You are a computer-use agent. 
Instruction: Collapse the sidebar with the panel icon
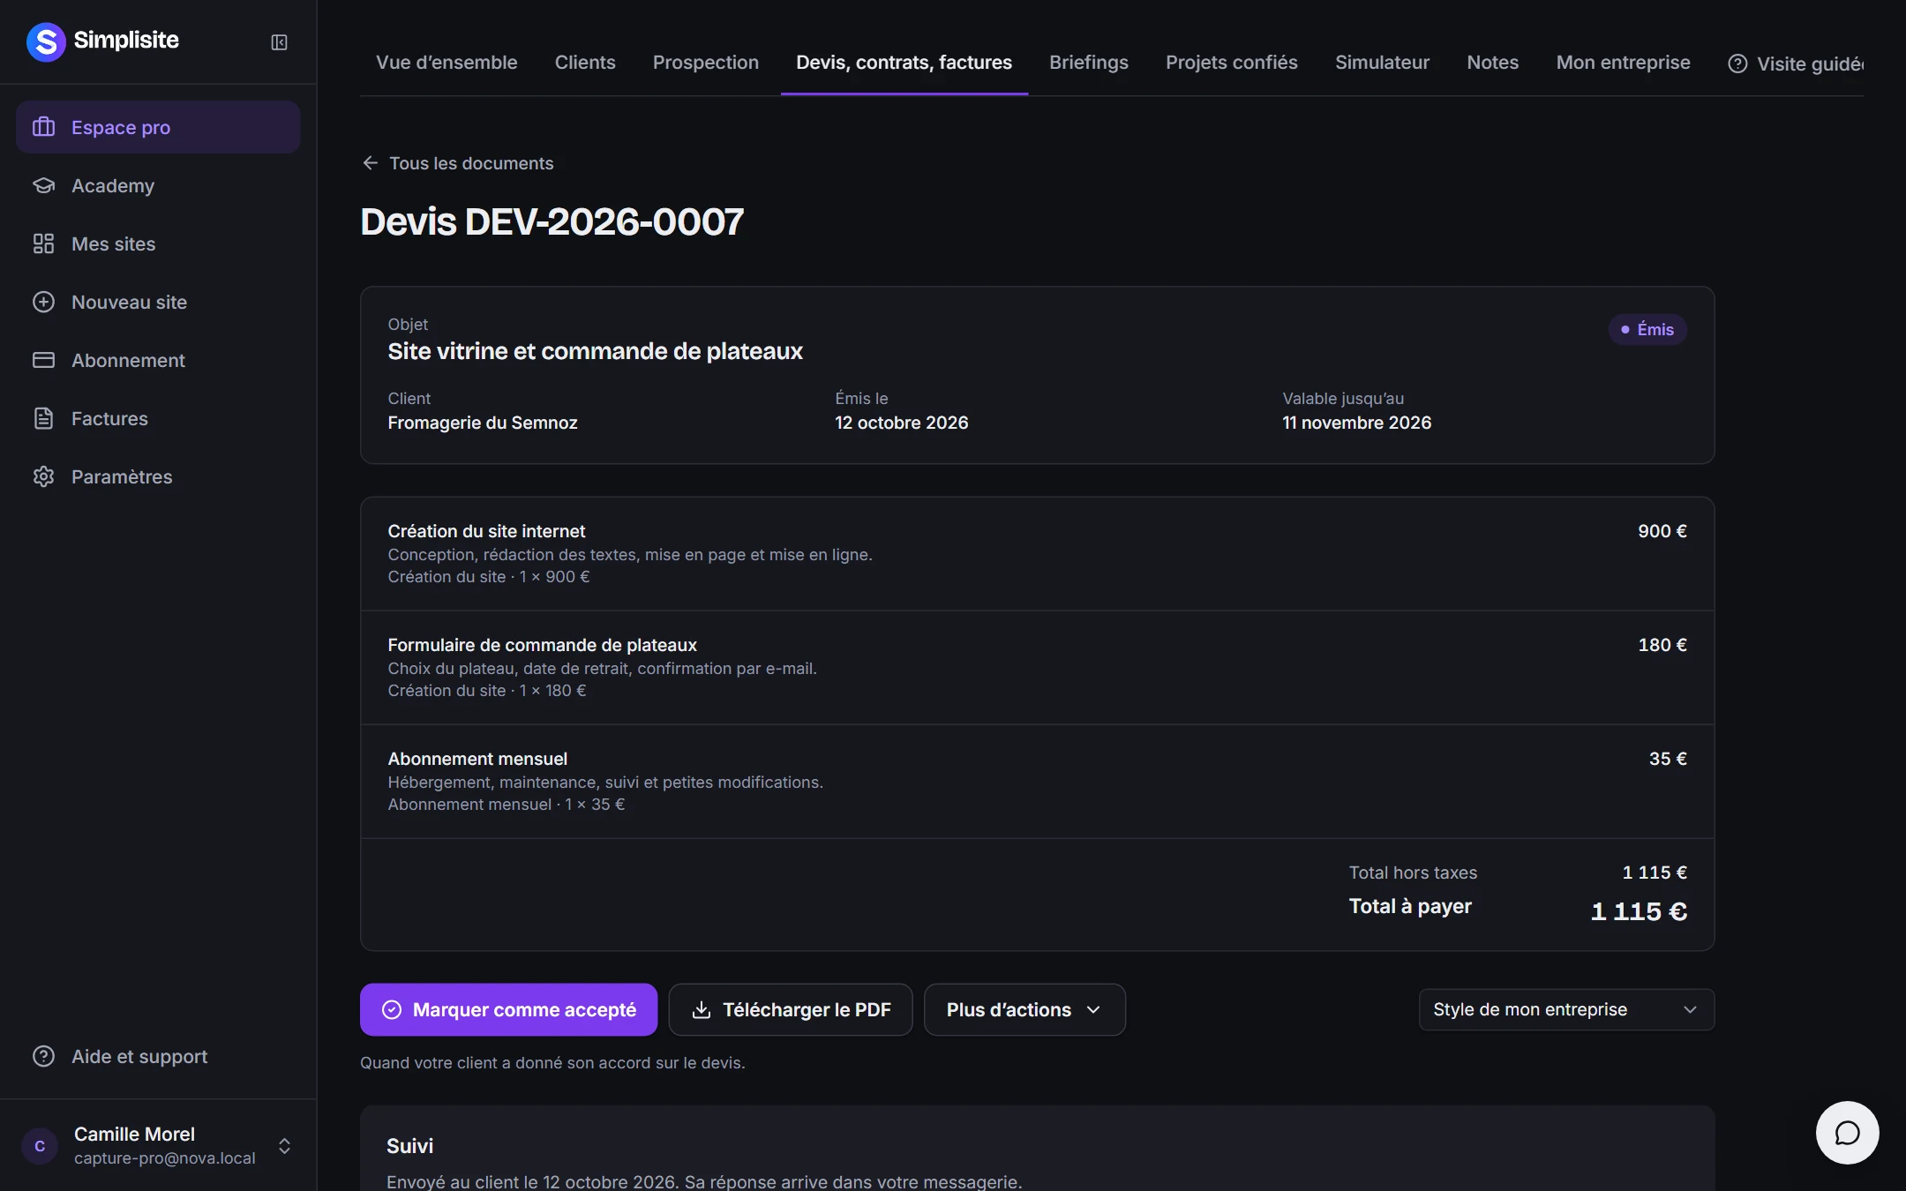(x=279, y=42)
